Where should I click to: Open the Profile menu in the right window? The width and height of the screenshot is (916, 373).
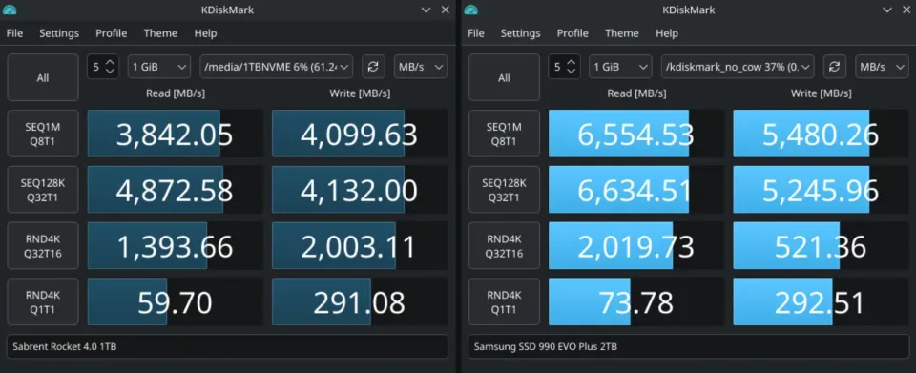point(572,33)
